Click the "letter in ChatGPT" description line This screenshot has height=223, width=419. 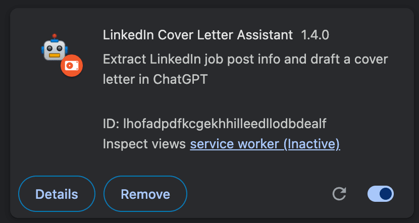click(x=155, y=79)
